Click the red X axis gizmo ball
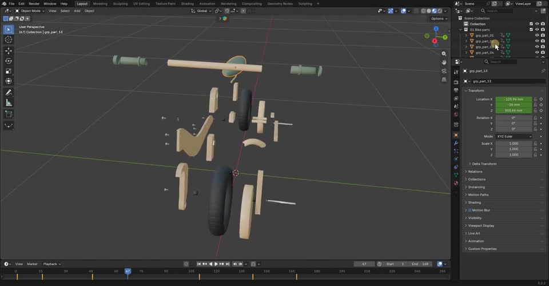549x286 pixels. point(435,41)
